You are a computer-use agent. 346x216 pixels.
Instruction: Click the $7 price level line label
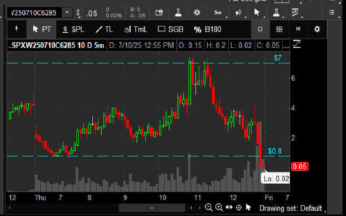coord(278,58)
